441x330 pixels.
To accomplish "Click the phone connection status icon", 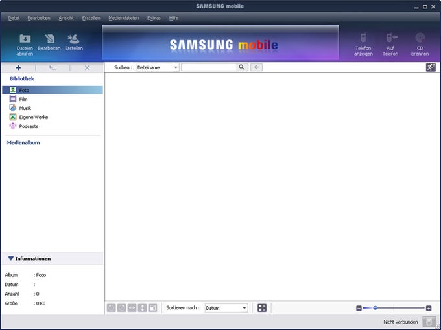I will click(429, 322).
